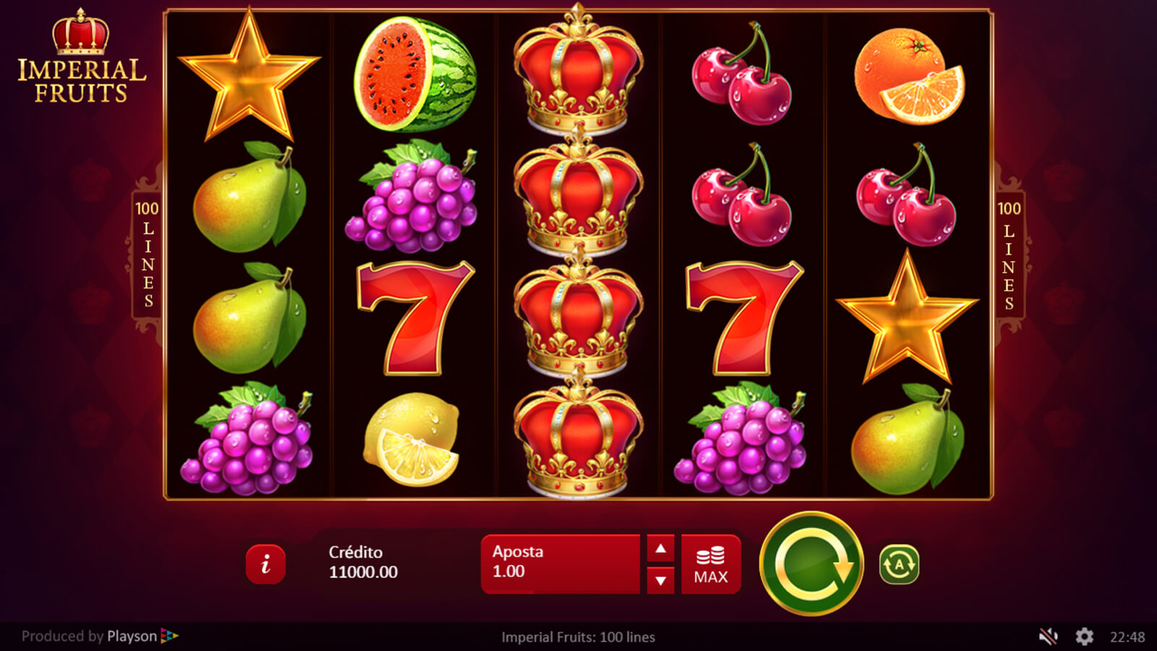Click the Imperial Fruits logo
This screenshot has width=1157, height=651.
[81, 56]
